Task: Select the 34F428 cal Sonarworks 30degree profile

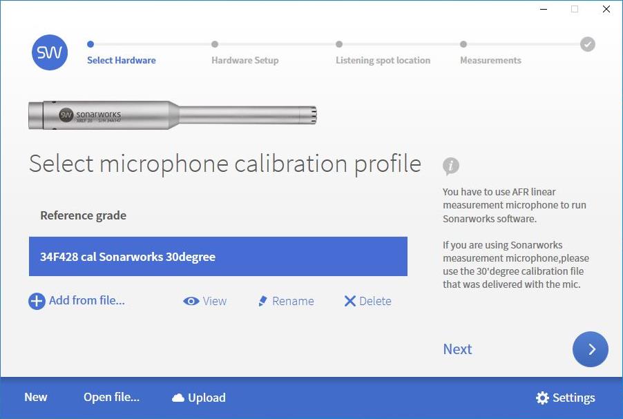Action: point(218,256)
